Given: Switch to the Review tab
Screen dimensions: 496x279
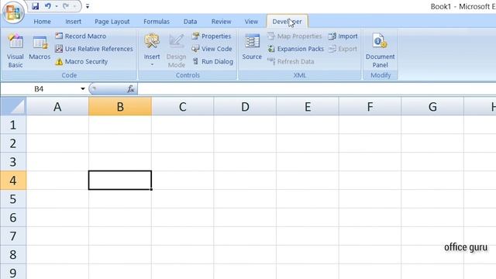Looking at the screenshot, I should click(221, 22).
